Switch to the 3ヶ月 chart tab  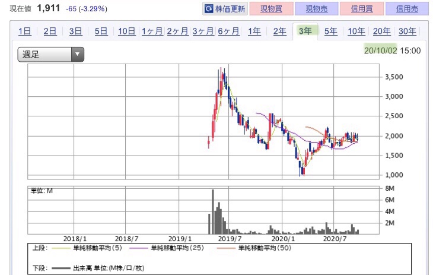point(203,31)
